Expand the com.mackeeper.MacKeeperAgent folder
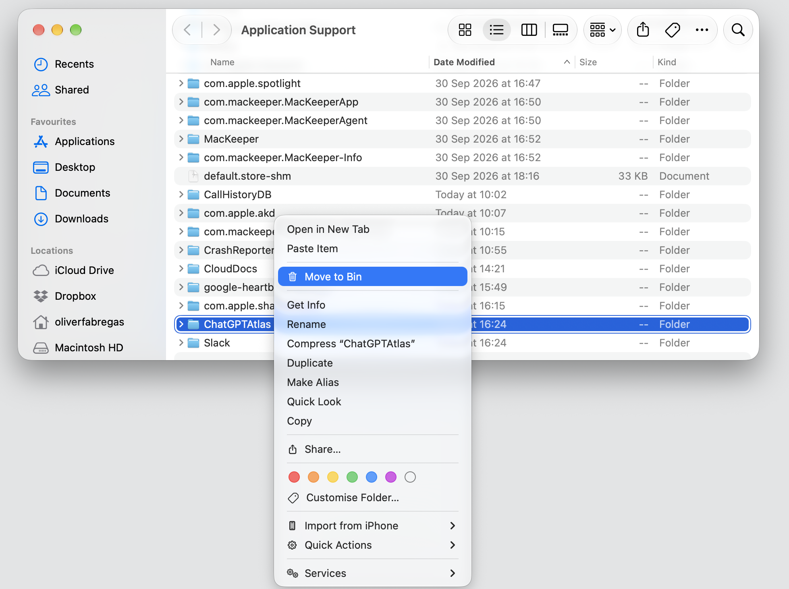Screen dimensions: 789x589 pyautogui.click(x=181, y=120)
